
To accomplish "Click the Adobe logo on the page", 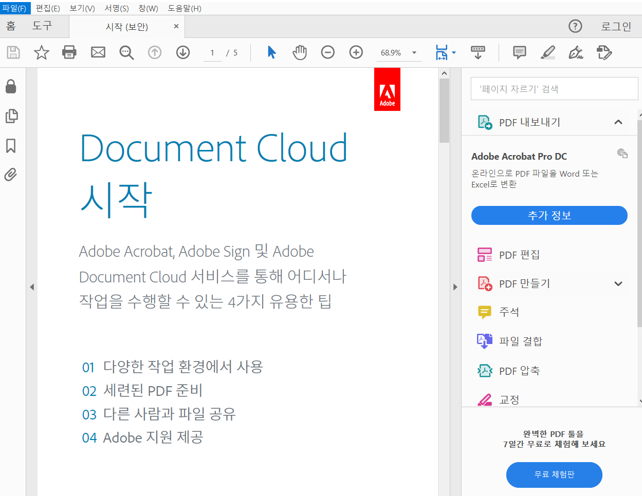I will pos(387,89).
